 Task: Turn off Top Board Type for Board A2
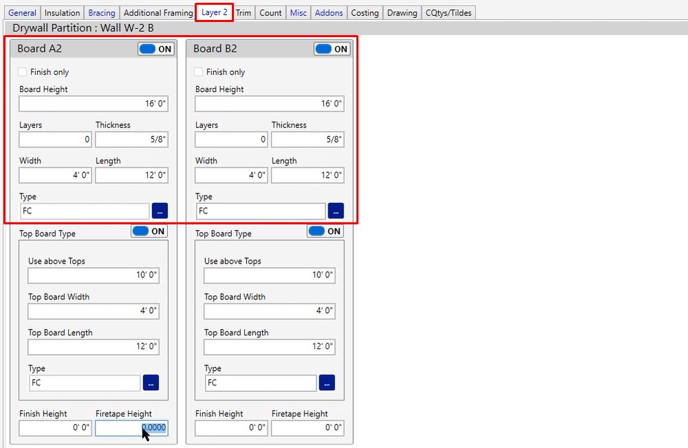click(x=149, y=231)
